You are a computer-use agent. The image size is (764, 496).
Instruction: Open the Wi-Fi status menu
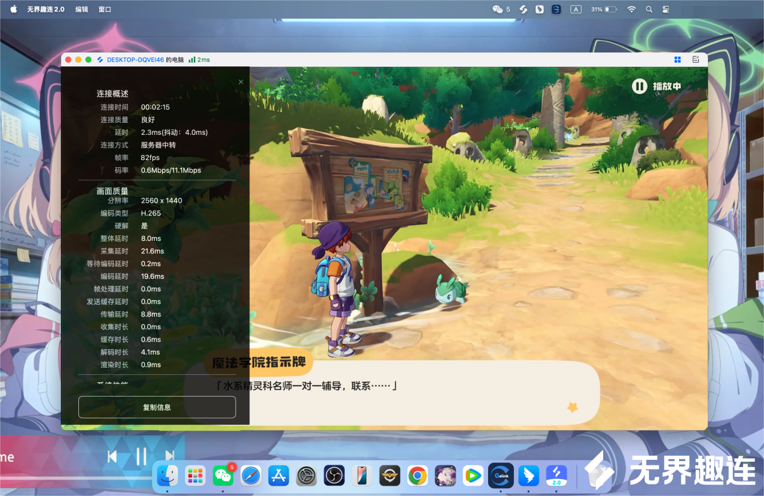(631, 10)
